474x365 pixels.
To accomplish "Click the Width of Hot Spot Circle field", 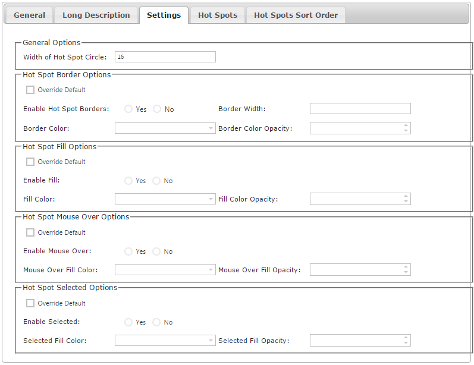I will [165, 57].
